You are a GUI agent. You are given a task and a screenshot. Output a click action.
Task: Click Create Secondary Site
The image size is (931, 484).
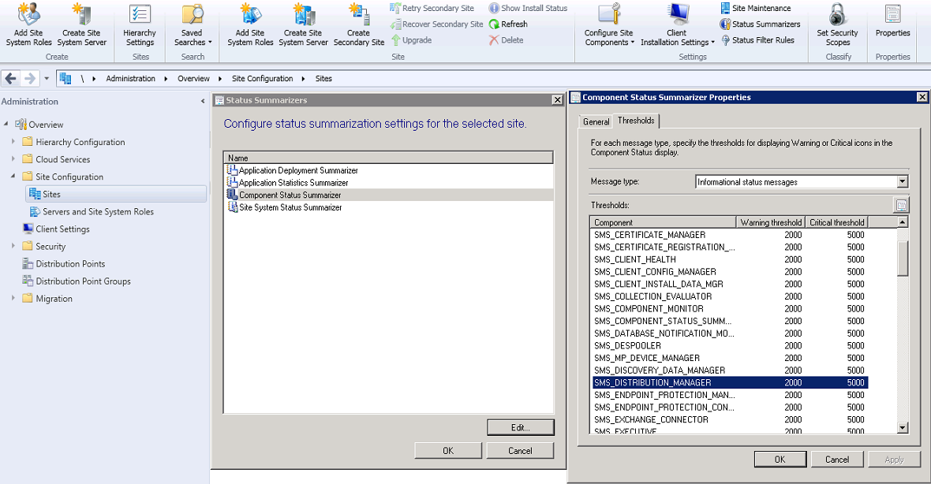point(359,25)
